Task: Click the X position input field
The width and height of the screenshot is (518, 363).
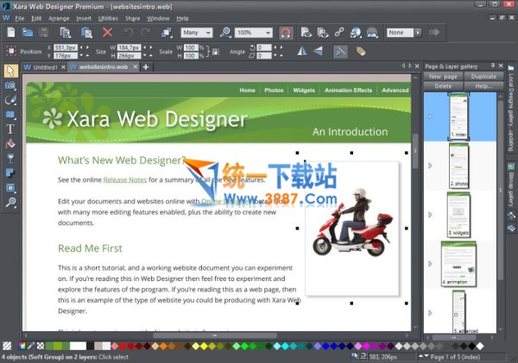Action: (66, 47)
